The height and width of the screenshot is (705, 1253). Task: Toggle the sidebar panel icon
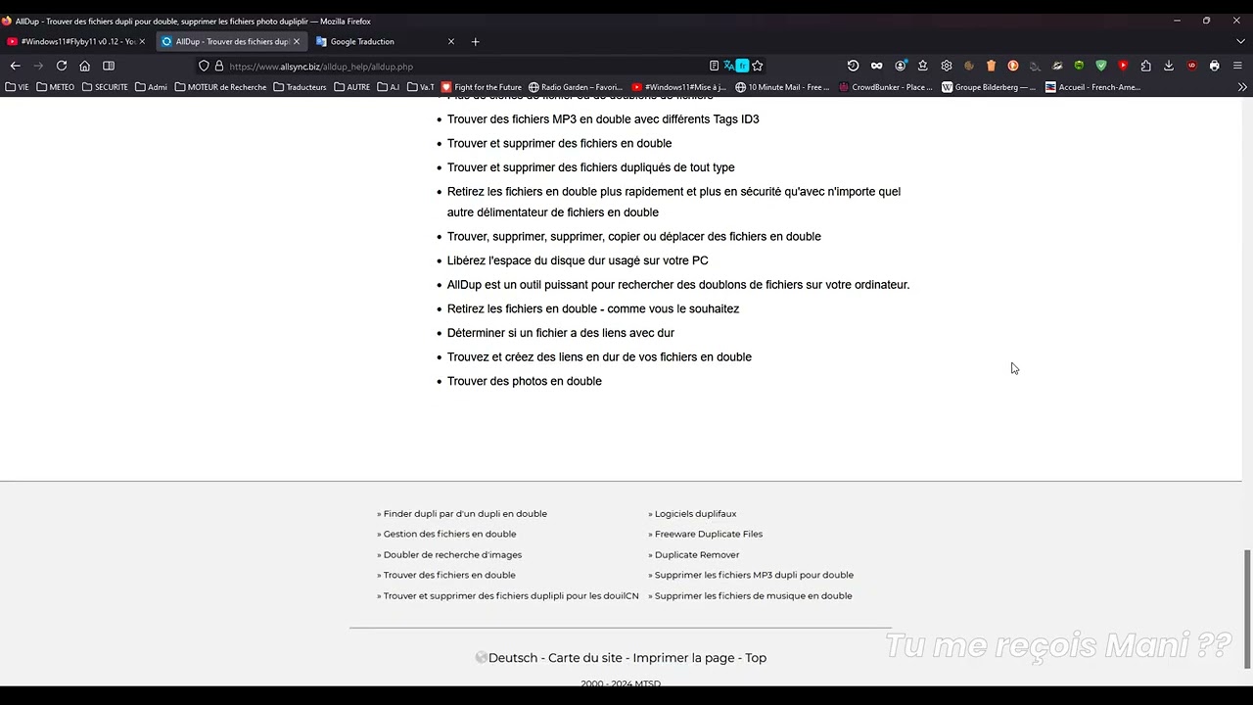(109, 66)
